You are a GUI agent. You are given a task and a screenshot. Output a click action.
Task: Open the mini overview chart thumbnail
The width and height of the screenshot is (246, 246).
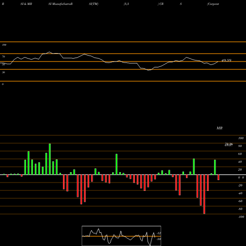pos(122,236)
